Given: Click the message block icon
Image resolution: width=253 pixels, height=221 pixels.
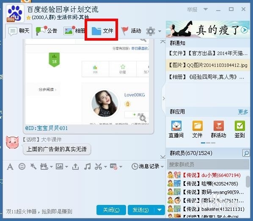Looking at the screenshot, I should click(113, 166).
